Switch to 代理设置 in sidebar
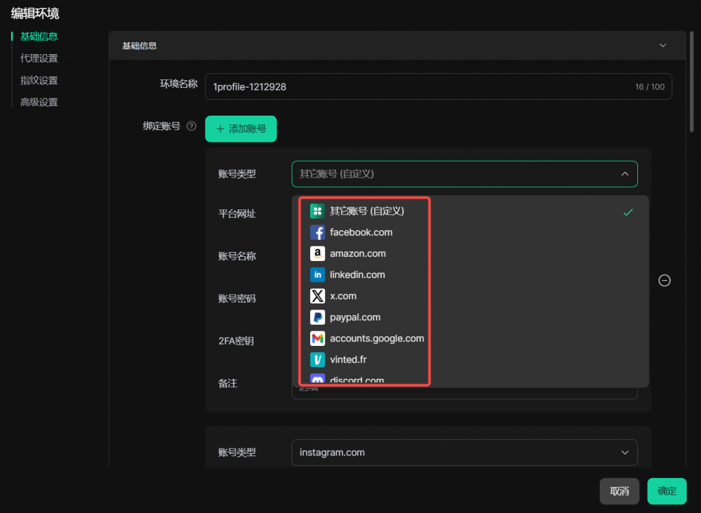 point(39,58)
